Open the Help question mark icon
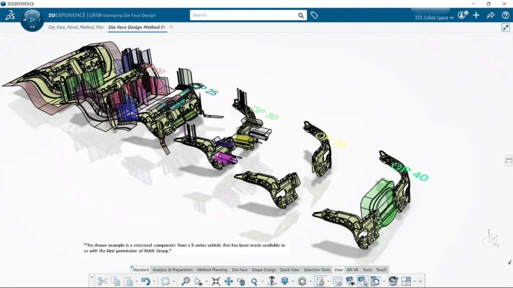513x288 pixels. 505,15
